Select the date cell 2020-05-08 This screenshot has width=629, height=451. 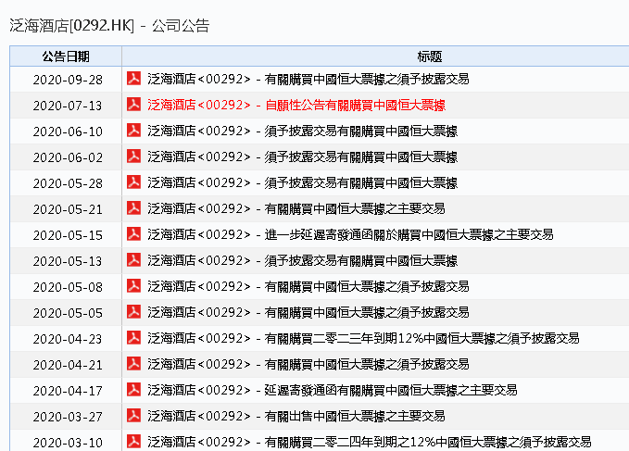pyautogui.click(x=68, y=287)
